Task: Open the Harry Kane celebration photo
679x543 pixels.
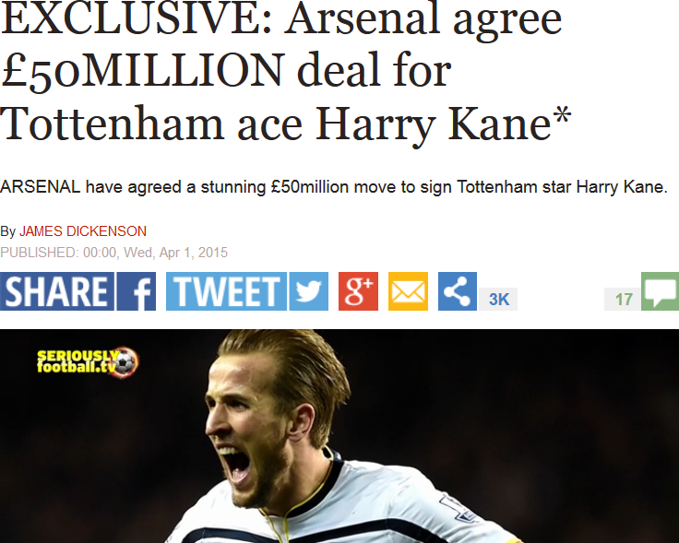Action: [339, 436]
